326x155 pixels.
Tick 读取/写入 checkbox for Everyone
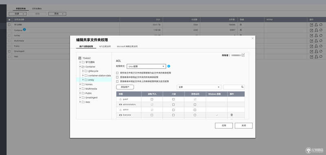pos(152,115)
